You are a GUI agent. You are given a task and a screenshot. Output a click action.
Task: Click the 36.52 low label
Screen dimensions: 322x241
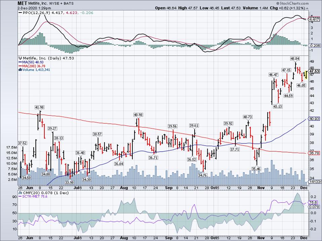(x=192, y=159)
